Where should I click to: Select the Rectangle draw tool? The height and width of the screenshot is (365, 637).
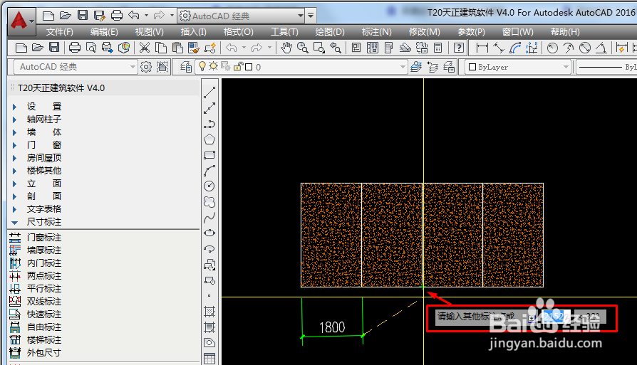click(209, 155)
